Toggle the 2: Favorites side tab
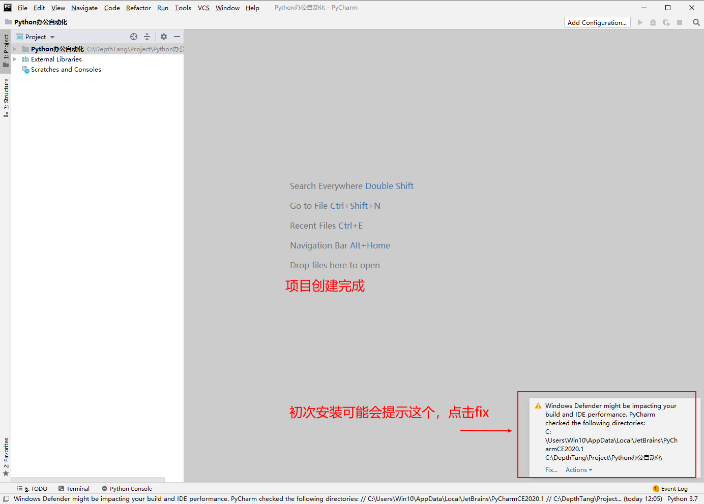704x504 pixels. pyautogui.click(x=6, y=457)
